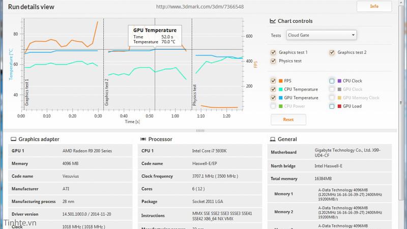The image size is (407, 229).
Task: Click the GPU Temperature tooltip on chart
Action: (x=155, y=36)
